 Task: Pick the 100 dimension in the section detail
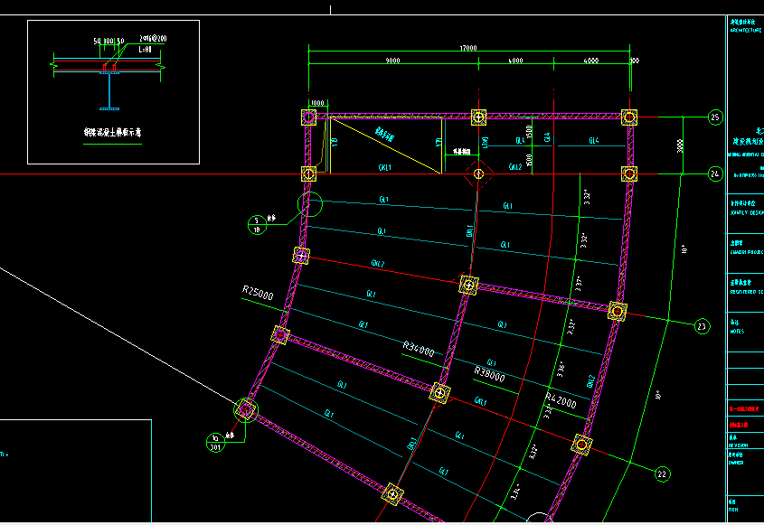pyautogui.click(x=108, y=42)
